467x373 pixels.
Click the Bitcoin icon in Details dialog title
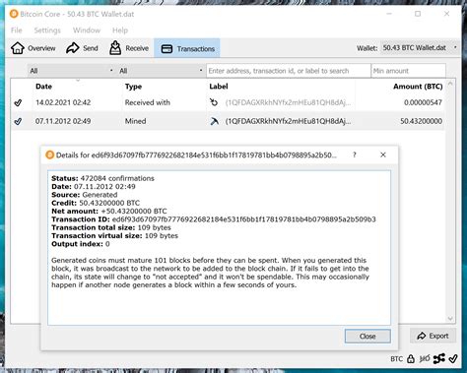tap(49, 155)
